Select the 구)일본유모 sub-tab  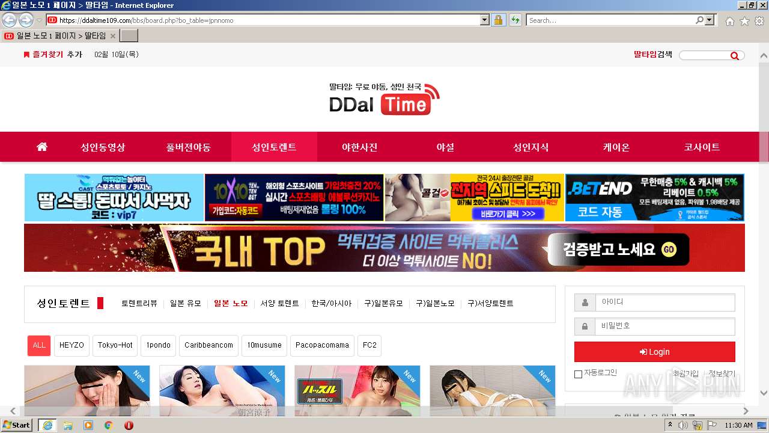coord(384,304)
